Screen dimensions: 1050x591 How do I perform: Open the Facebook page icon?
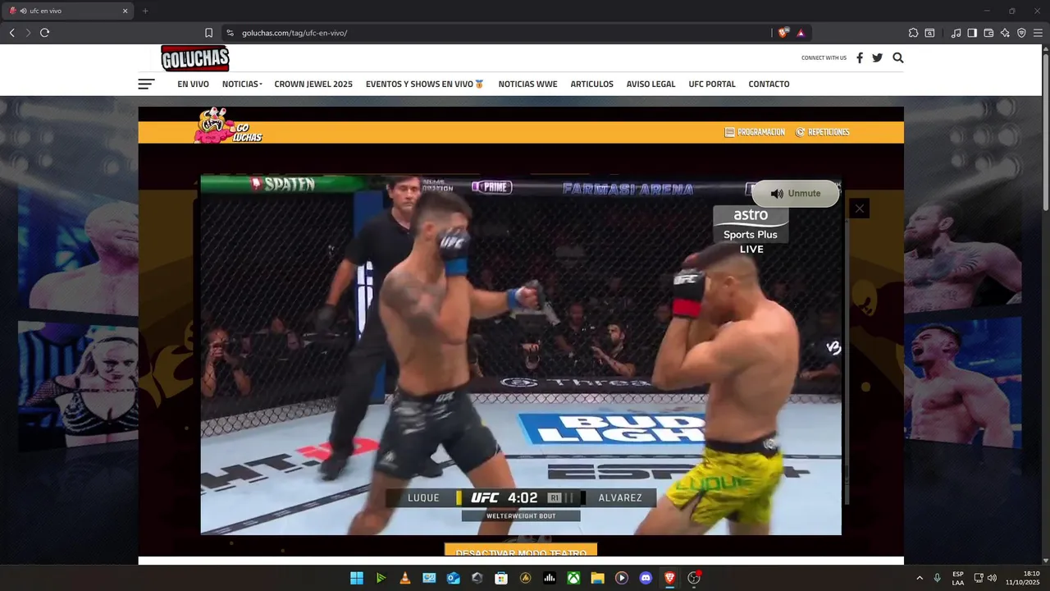click(x=860, y=57)
